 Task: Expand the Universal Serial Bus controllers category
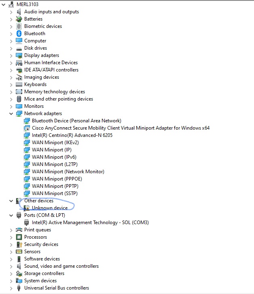(x=11, y=288)
